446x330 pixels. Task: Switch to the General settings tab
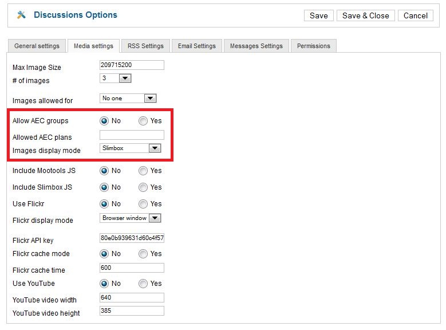tap(37, 46)
